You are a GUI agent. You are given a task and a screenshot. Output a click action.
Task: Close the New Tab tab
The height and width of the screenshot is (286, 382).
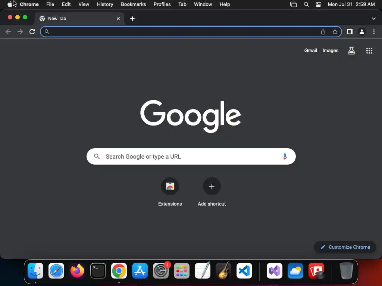pos(118,19)
